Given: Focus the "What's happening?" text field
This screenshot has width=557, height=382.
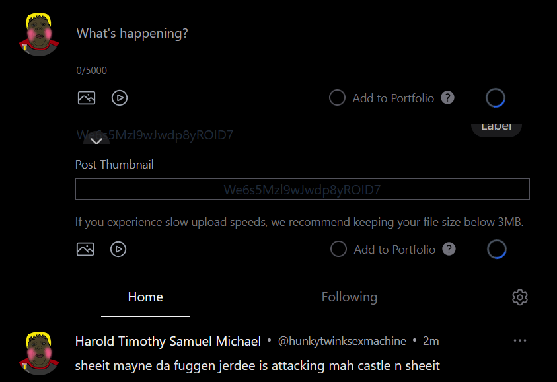Looking at the screenshot, I should point(264,33).
